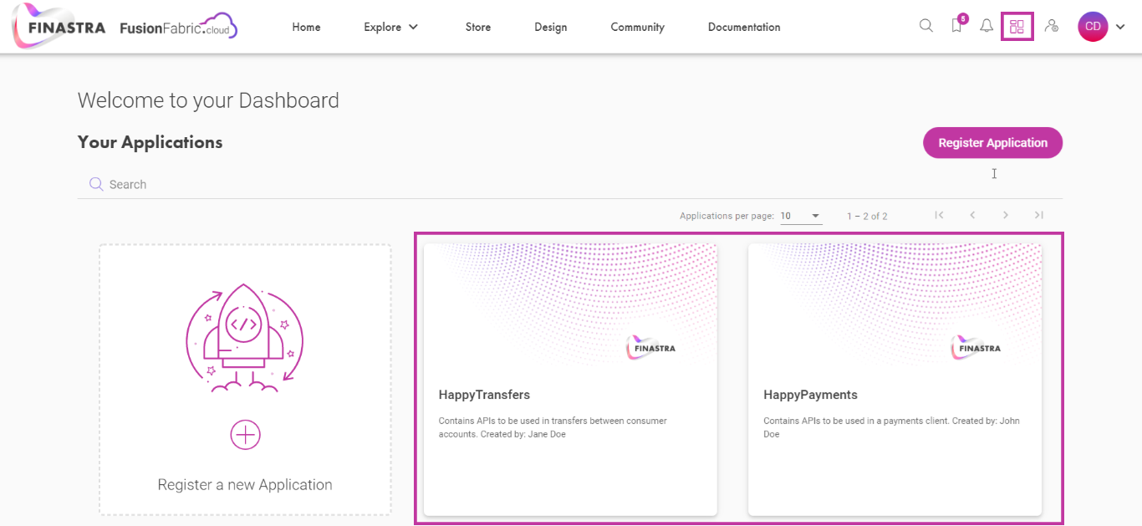
Task: Click the CD user avatar
Action: pos(1093,27)
